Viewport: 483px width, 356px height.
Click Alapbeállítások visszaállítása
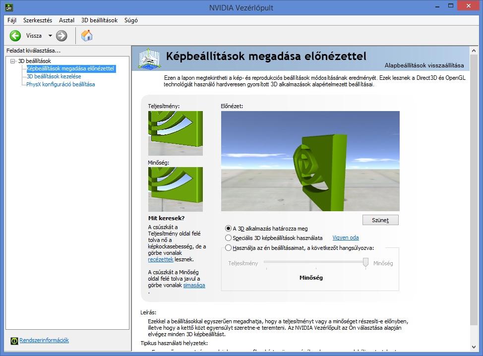tap(424, 65)
